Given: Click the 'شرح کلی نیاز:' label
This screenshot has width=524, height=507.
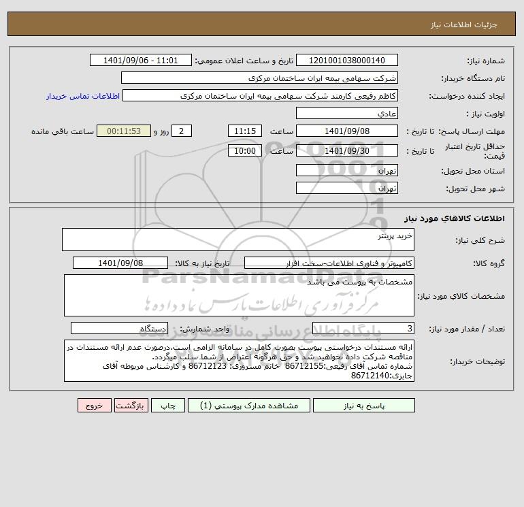Looking at the screenshot, I should coord(480,240).
